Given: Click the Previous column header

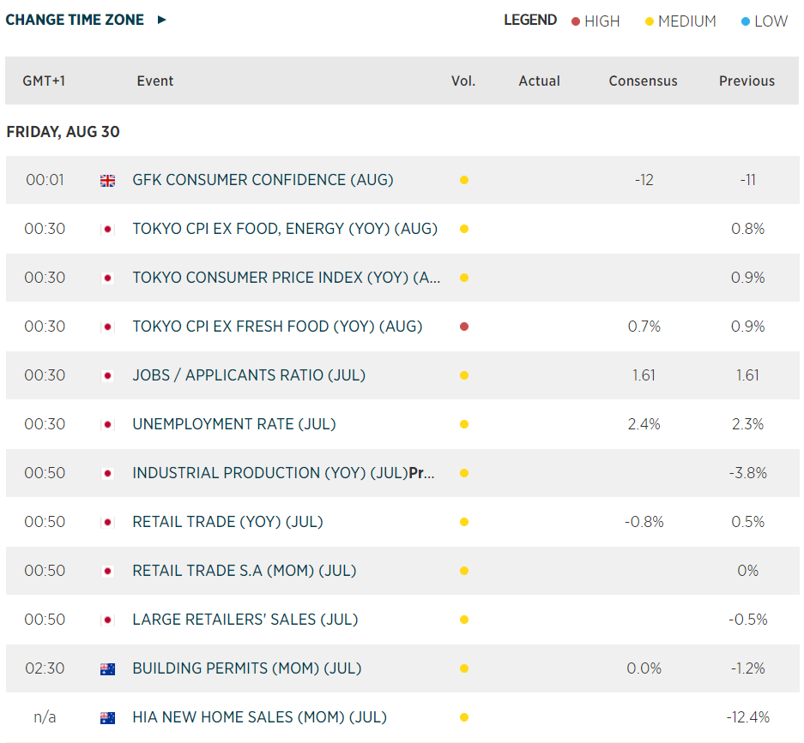Looking at the screenshot, I should coord(747,81).
